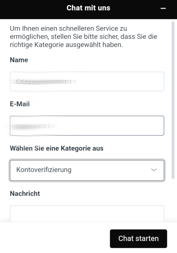Screen dimensions: 177x253
Task: Click the "E-Mail" field label
Action: point(20,104)
